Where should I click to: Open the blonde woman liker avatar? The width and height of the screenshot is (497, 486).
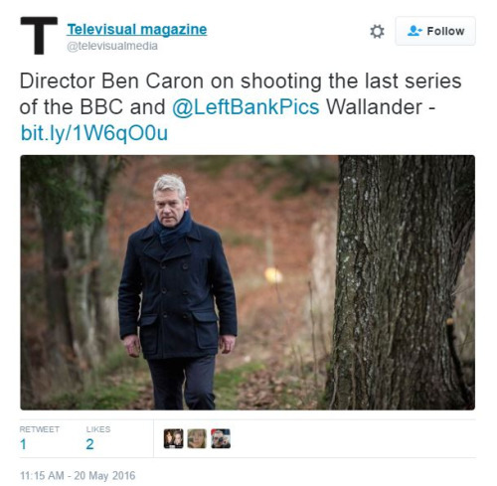[197, 438]
